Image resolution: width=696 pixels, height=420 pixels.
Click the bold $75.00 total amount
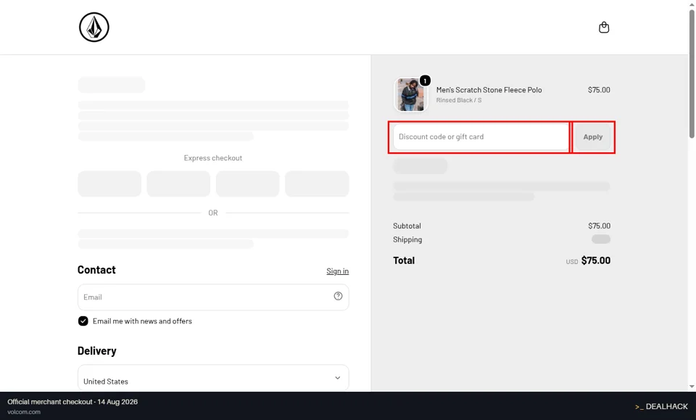(x=596, y=260)
